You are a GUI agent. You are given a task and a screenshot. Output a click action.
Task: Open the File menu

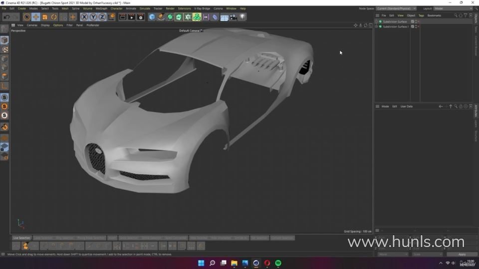tap(4, 8)
